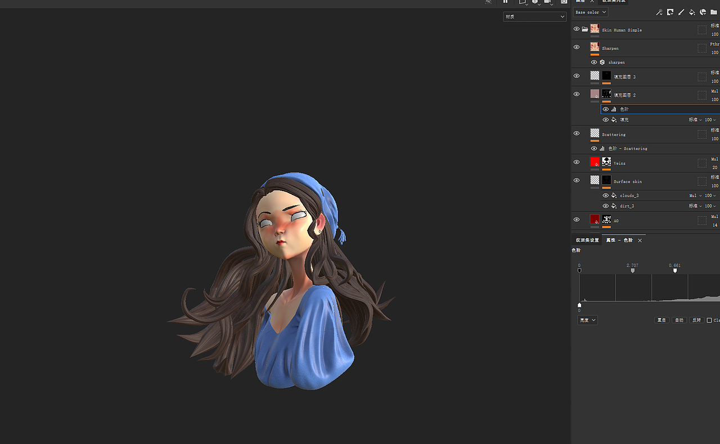Click the output levels handle below histogram
This screenshot has width=720, height=444.
tap(579, 305)
